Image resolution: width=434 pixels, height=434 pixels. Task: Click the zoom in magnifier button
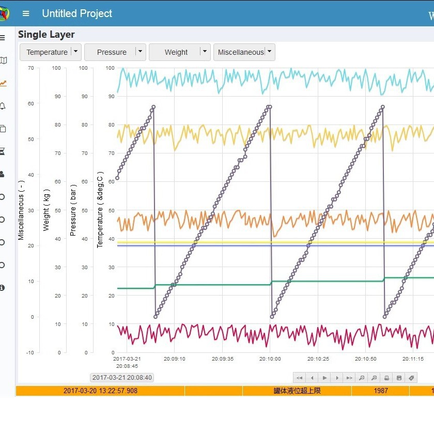pyautogui.click(x=374, y=378)
